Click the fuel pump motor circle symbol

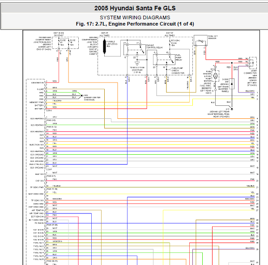[216, 76]
